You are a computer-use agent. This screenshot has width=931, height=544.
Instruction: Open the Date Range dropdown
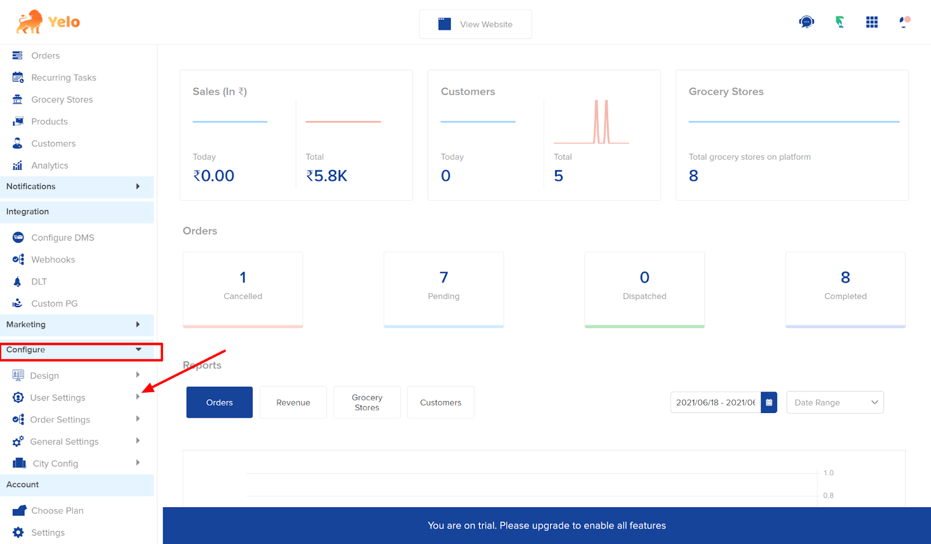pyautogui.click(x=834, y=403)
